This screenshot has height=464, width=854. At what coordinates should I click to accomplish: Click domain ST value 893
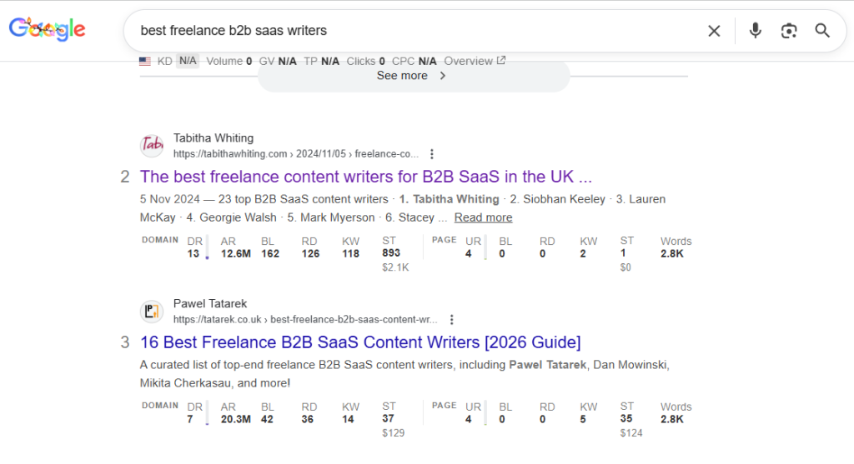(391, 253)
